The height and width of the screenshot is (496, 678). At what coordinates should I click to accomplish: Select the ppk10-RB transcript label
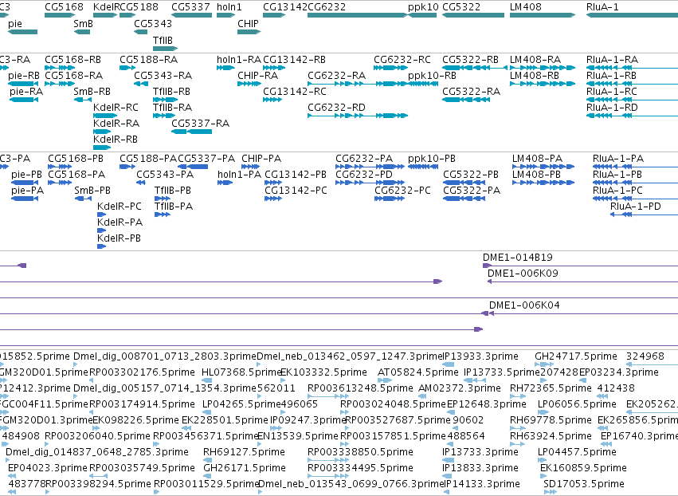coord(432,75)
